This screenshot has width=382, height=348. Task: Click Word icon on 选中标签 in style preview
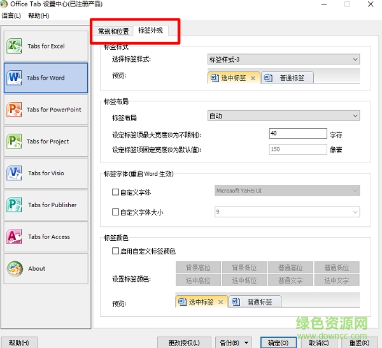215,78
